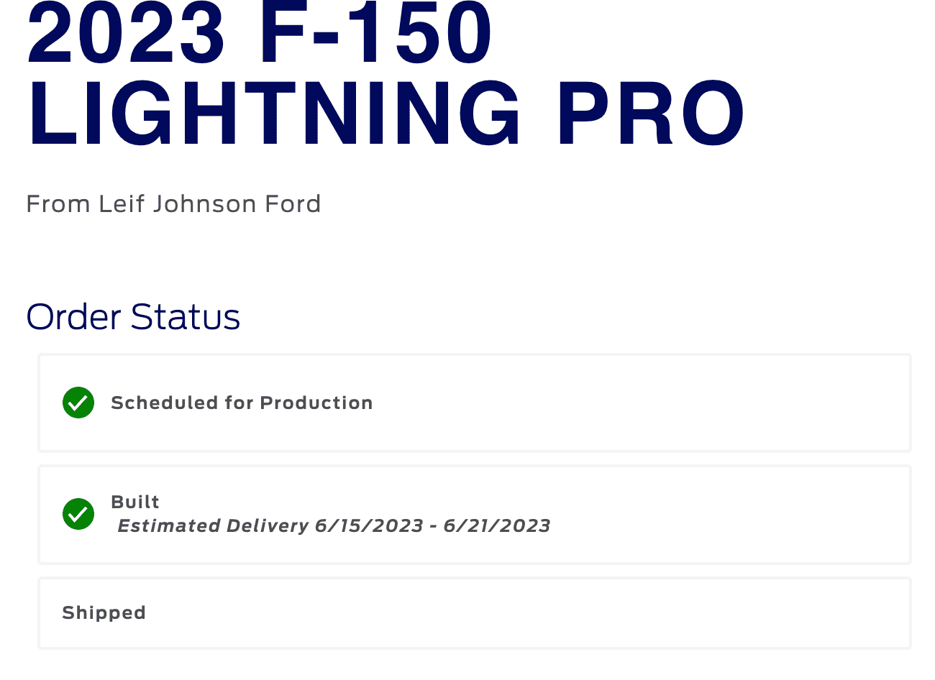Screen dimensions: 935x680
Task: Click the word "Ford" in dealer line
Action: [x=293, y=204]
